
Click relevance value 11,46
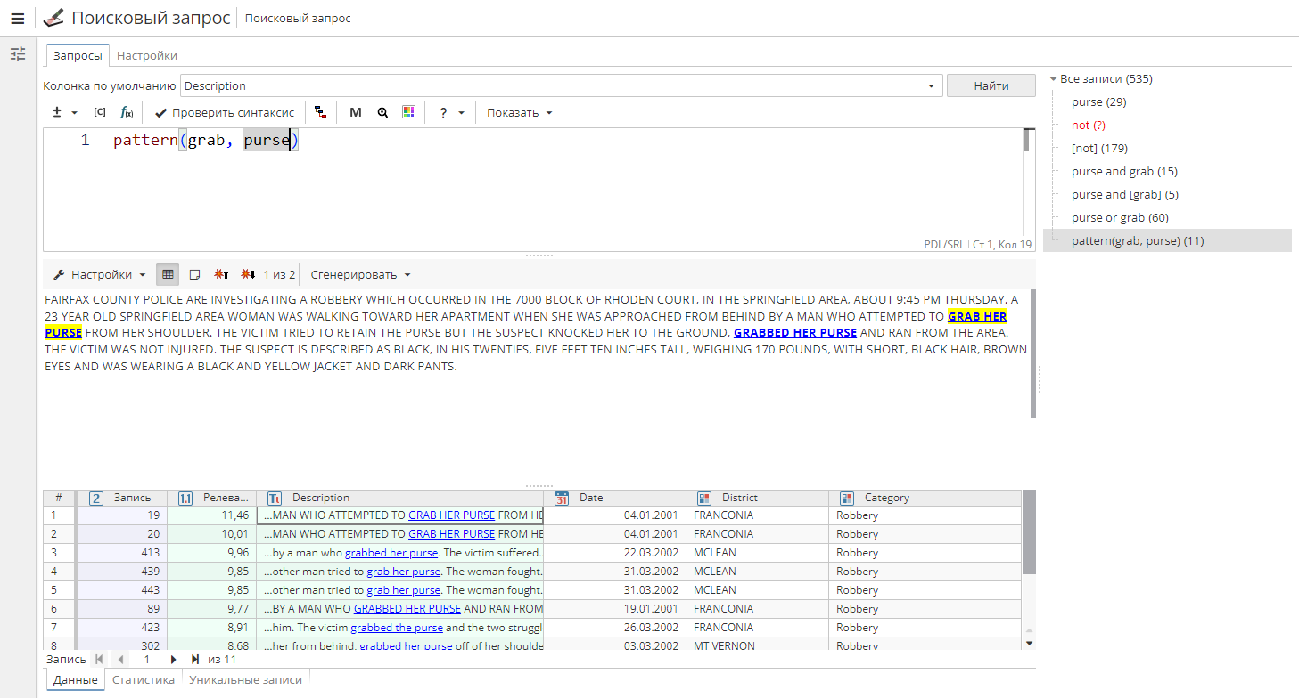(x=211, y=515)
